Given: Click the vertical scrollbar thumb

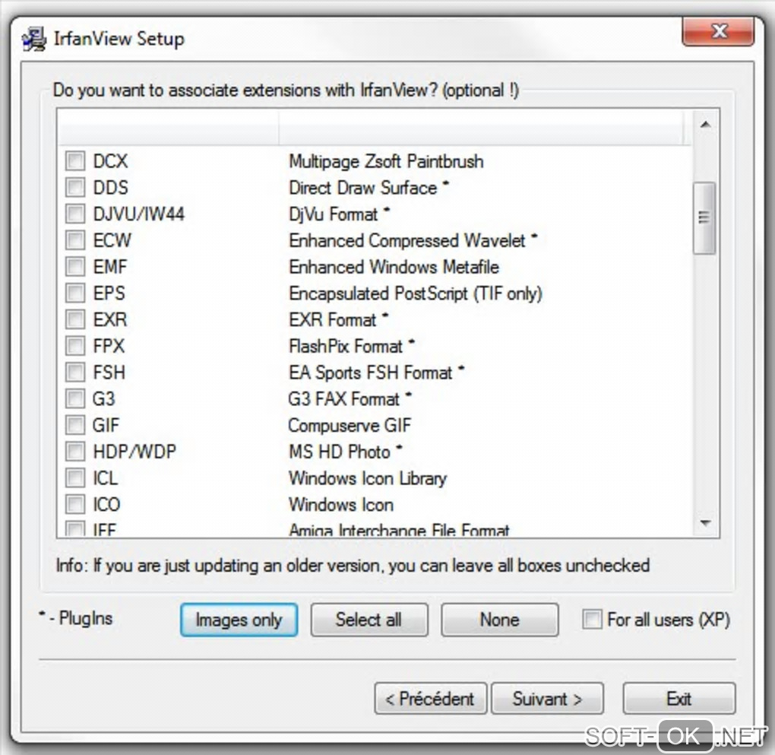Looking at the screenshot, I should point(704,217).
